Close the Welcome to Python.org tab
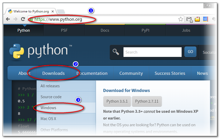The image size is (220, 139). 53,11
